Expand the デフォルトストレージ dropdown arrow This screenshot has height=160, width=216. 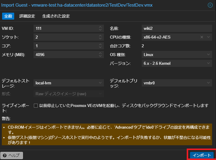tap(100, 83)
